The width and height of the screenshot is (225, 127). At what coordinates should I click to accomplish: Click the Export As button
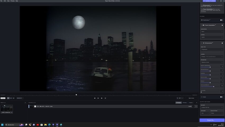[x=211, y=120]
